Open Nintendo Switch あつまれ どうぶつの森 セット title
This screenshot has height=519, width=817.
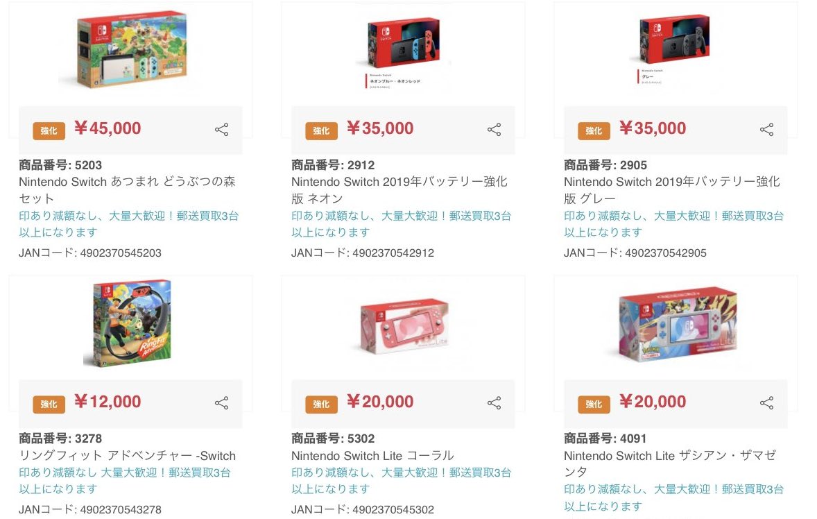(127, 190)
